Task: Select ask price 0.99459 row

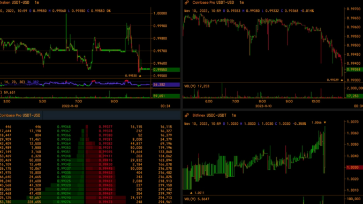Action: (x=105, y=177)
